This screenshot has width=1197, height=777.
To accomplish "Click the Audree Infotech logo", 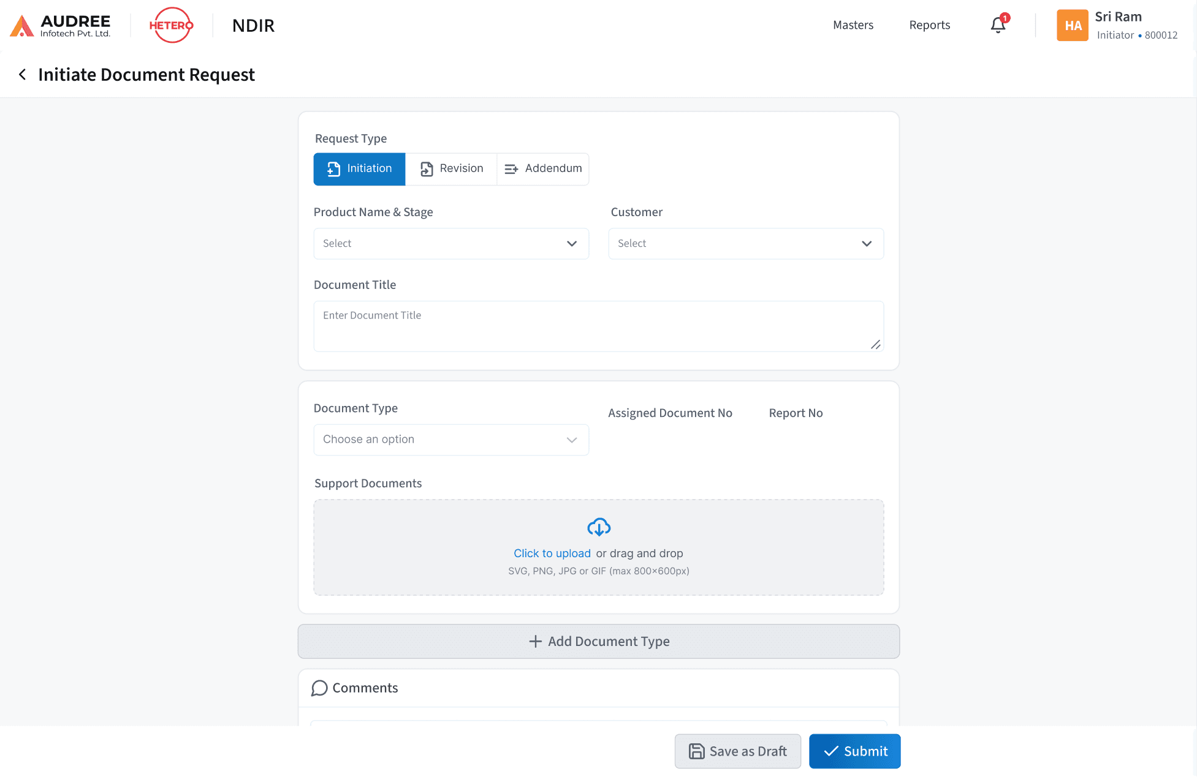I will (59, 25).
